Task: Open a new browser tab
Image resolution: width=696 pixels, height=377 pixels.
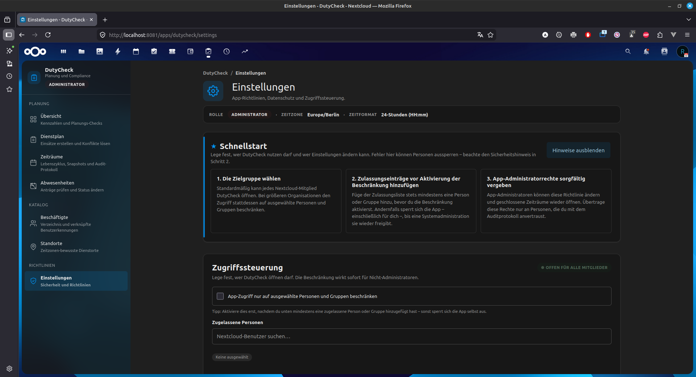Action: (x=105, y=20)
